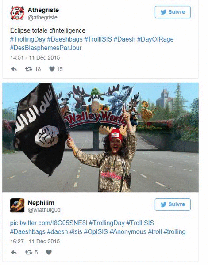
Task: Like Nephilim's tweet with heart icon
Action: 49,252
